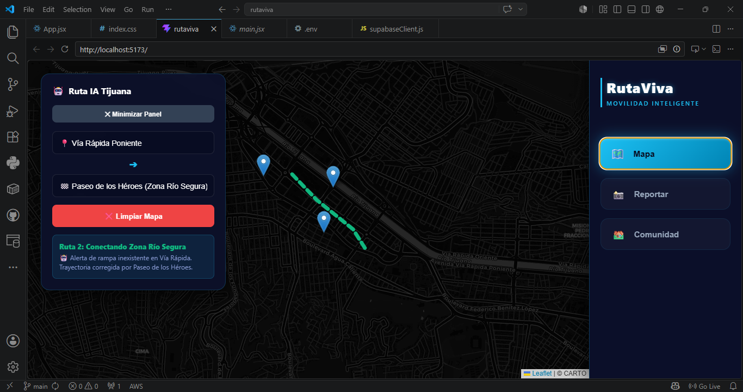Screen dimensions: 743x392
Task: Close the rutaviva tab
Action: pos(214,29)
